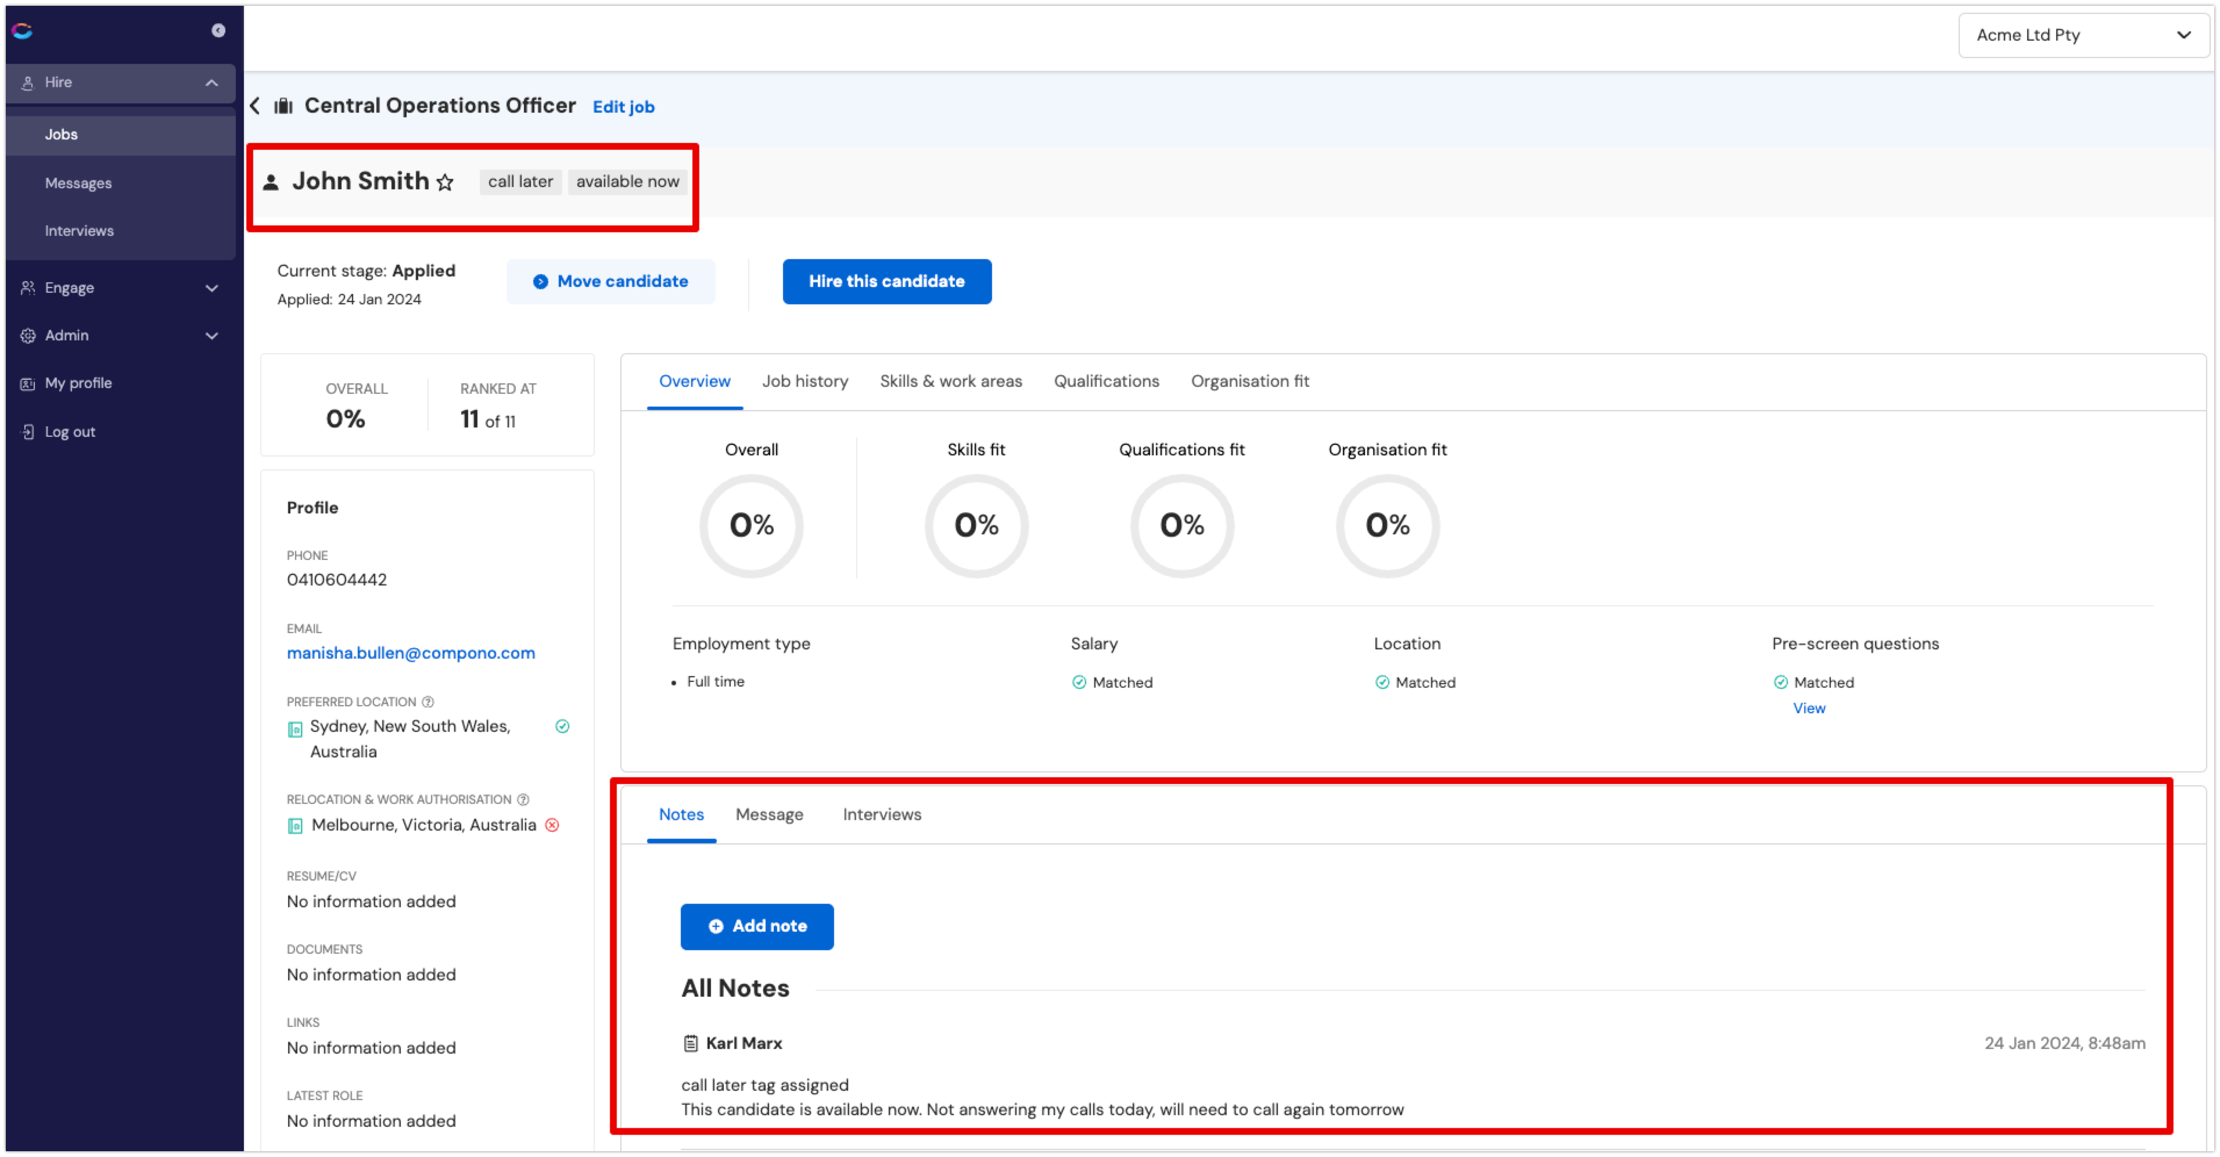Click Hire this candidate button
The width and height of the screenshot is (2220, 1157).
[x=887, y=282]
